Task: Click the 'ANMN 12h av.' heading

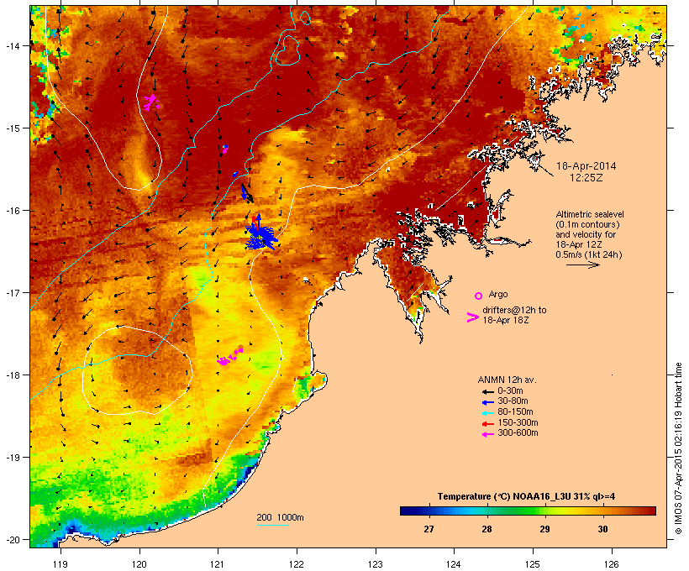Action: (x=507, y=380)
